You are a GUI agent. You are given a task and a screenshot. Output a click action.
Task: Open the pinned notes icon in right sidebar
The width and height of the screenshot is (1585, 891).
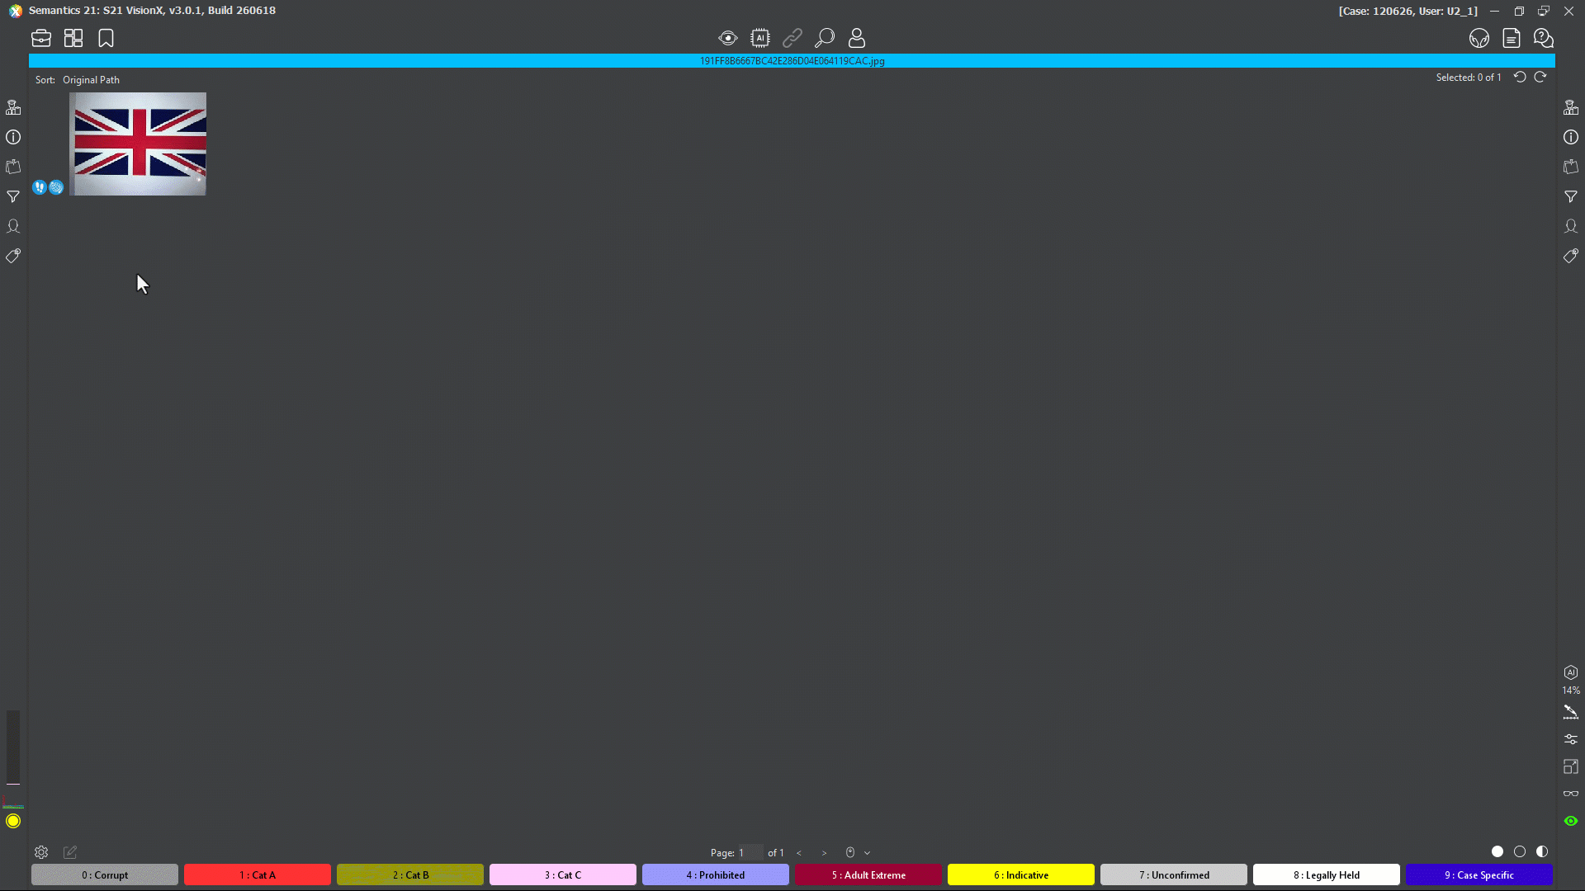point(1571,167)
